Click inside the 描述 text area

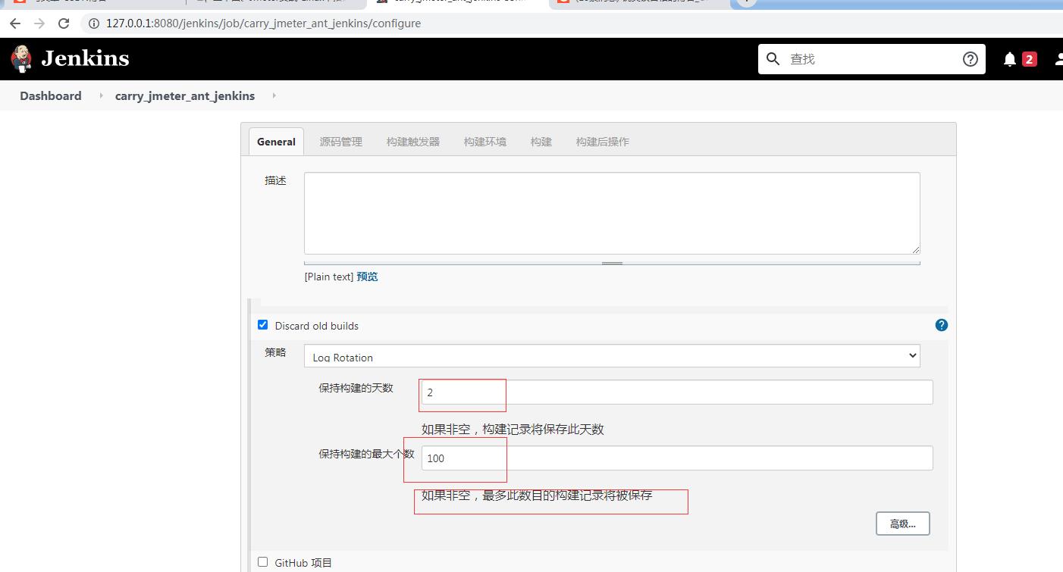pyautogui.click(x=612, y=213)
